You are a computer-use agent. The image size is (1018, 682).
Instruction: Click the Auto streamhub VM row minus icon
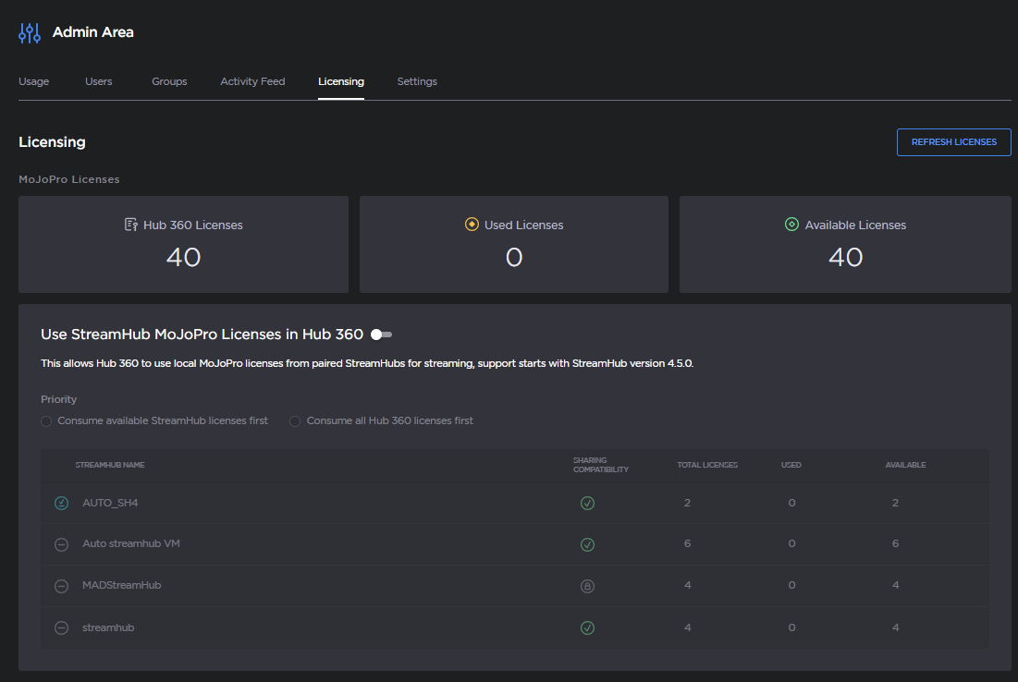[61, 544]
